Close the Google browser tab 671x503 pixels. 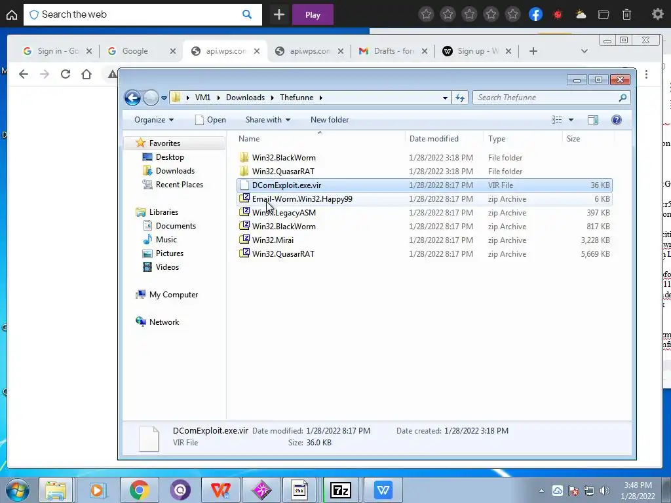[173, 51]
